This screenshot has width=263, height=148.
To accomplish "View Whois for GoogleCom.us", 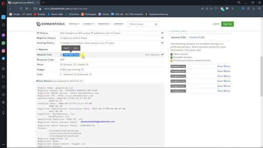I will pos(224,91).
